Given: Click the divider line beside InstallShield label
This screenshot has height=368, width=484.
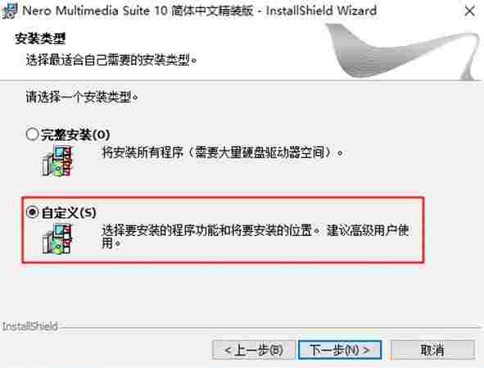Looking at the screenshot, I should tap(270, 326).
